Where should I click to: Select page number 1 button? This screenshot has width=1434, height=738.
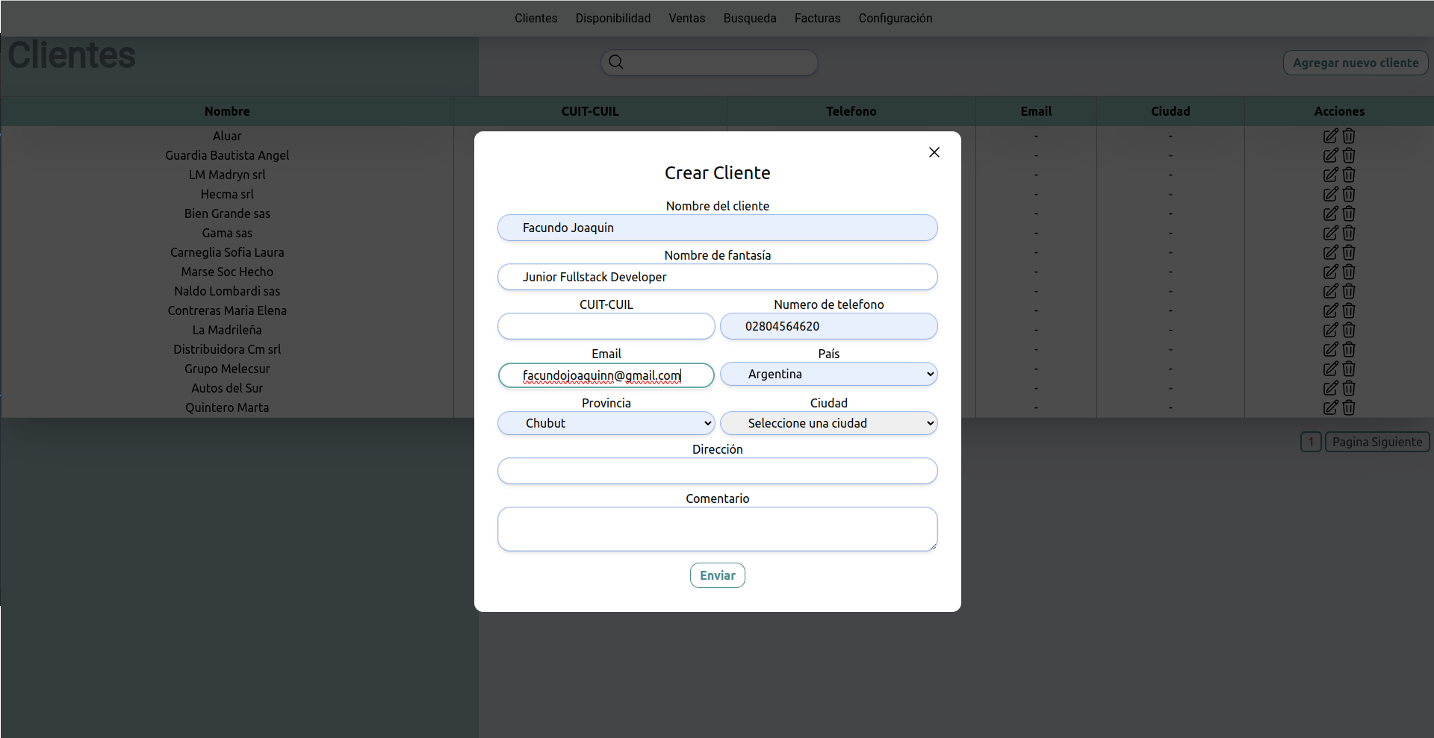pyautogui.click(x=1311, y=442)
